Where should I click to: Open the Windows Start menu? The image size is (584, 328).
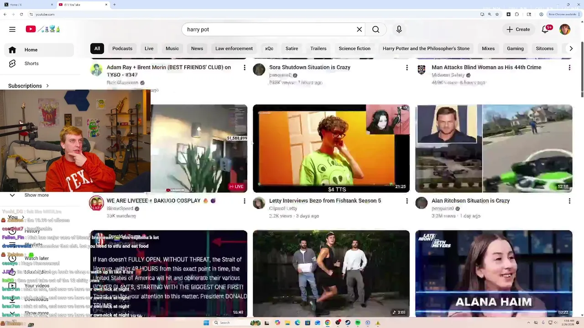coord(206,323)
